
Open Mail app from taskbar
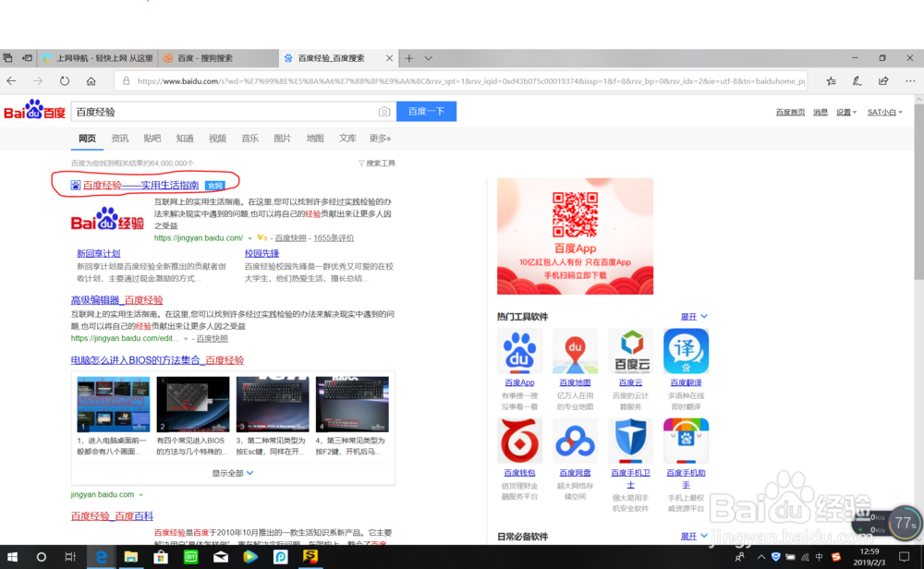[x=221, y=557]
